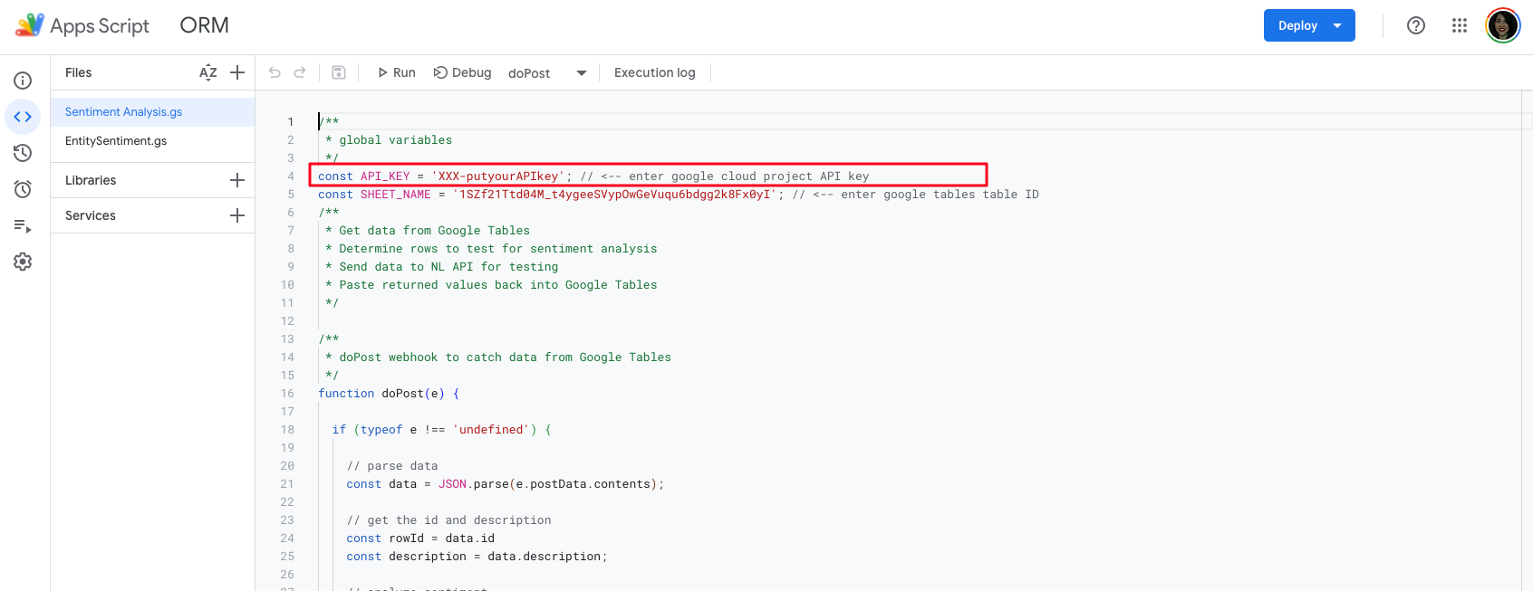The height and width of the screenshot is (591, 1533).
Task: Click the 'const rowId = data.id' line
Action: pyautogui.click(x=420, y=539)
